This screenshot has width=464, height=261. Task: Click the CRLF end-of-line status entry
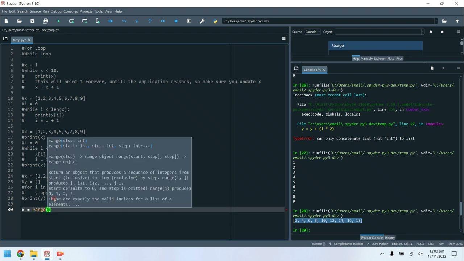coord(431,244)
